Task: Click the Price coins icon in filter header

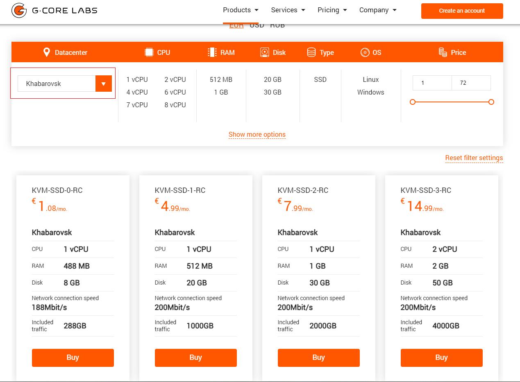Action: [x=443, y=52]
